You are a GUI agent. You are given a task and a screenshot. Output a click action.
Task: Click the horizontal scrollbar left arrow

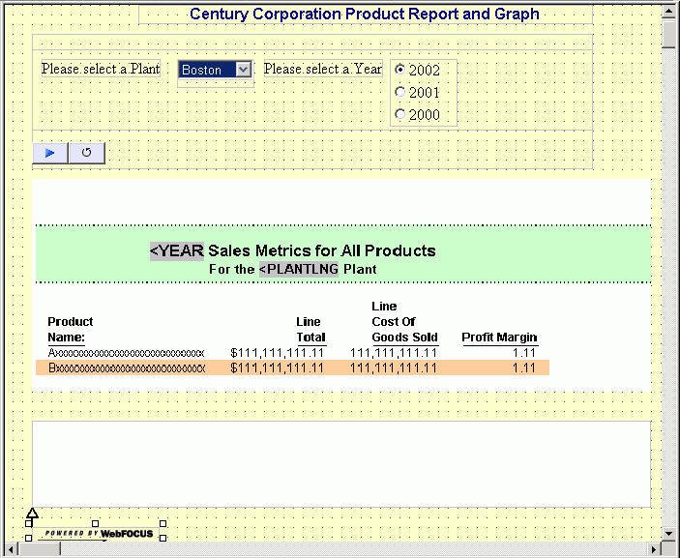[11, 549]
